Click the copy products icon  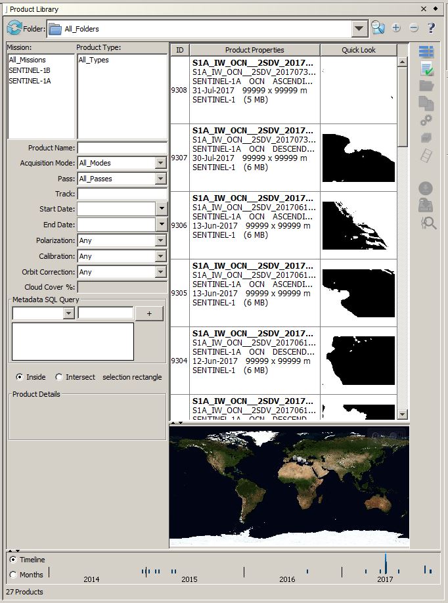(x=426, y=103)
